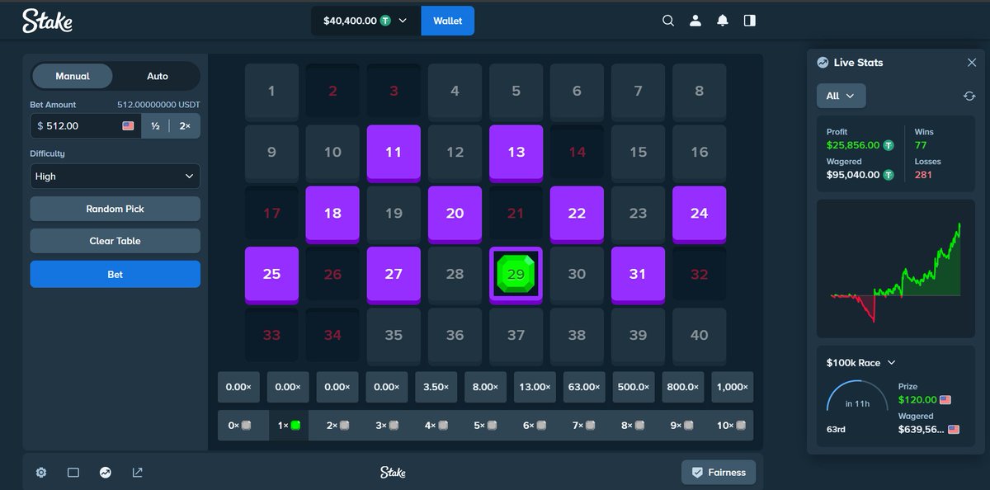Screen dimensions: 990x490
Task: Click the 8× gem hits indicator
Action: pyautogui.click(x=633, y=425)
